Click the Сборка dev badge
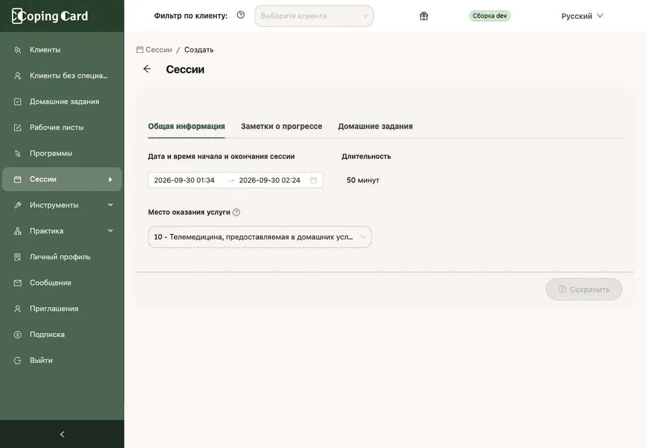Viewport: 646px width, 448px height. (489, 16)
